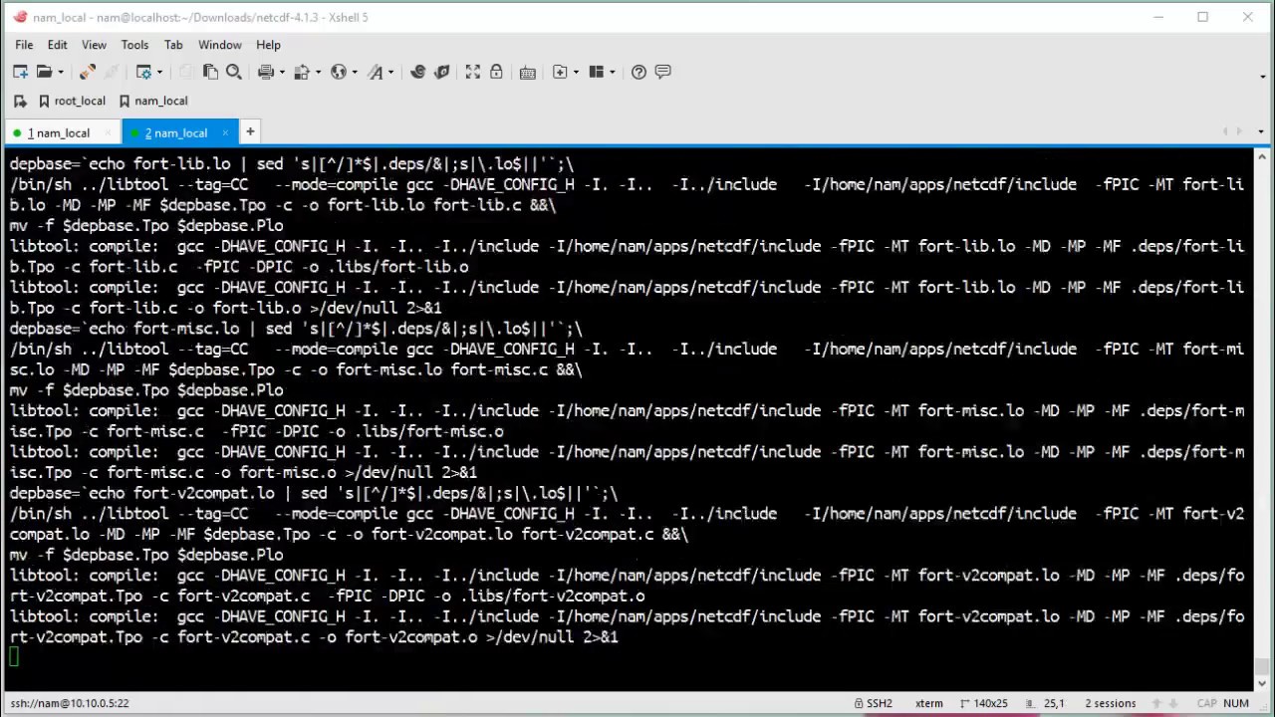The image size is (1275, 717).
Task: Open the session Properties gear icon
Action: pyautogui.click(x=143, y=72)
